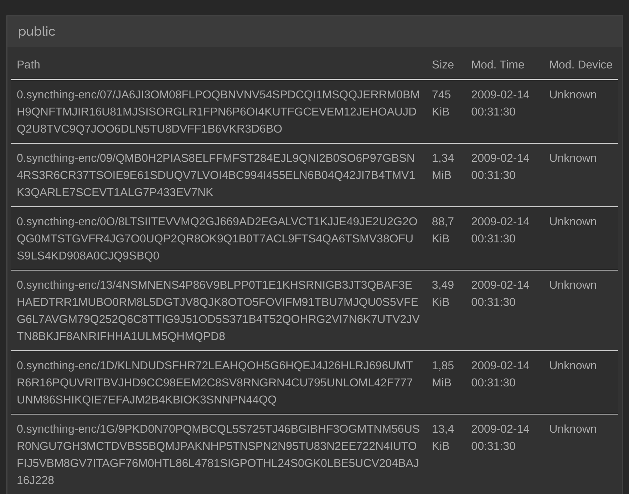Click the 745 KiB size cell

[441, 103]
